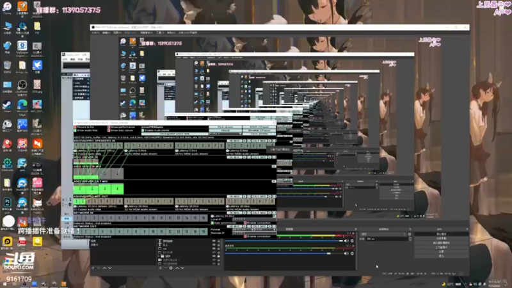Select the DDD.jpg file on desktop
The height and width of the screenshot is (288, 512).
tap(37, 85)
